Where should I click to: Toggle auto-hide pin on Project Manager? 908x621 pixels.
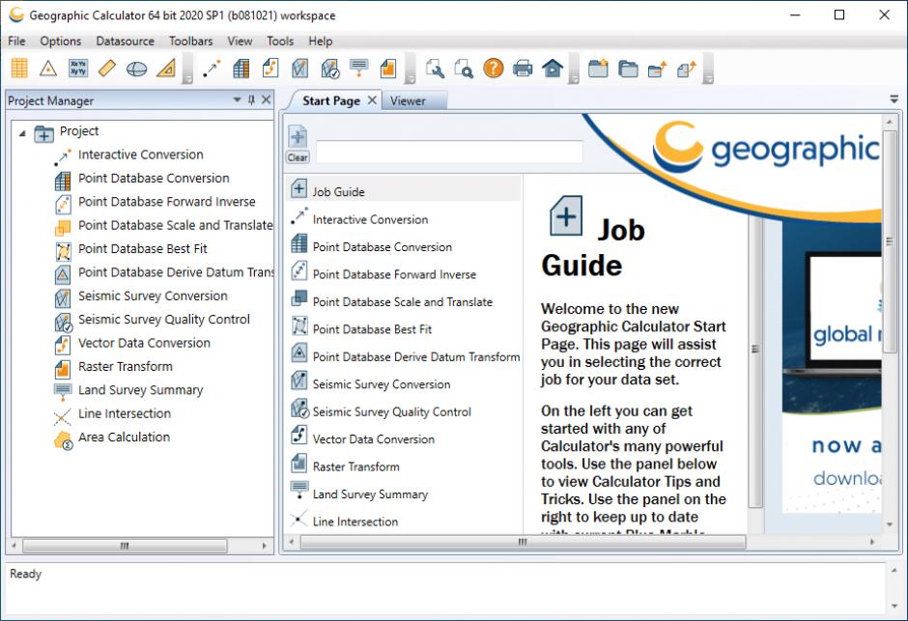tap(251, 99)
